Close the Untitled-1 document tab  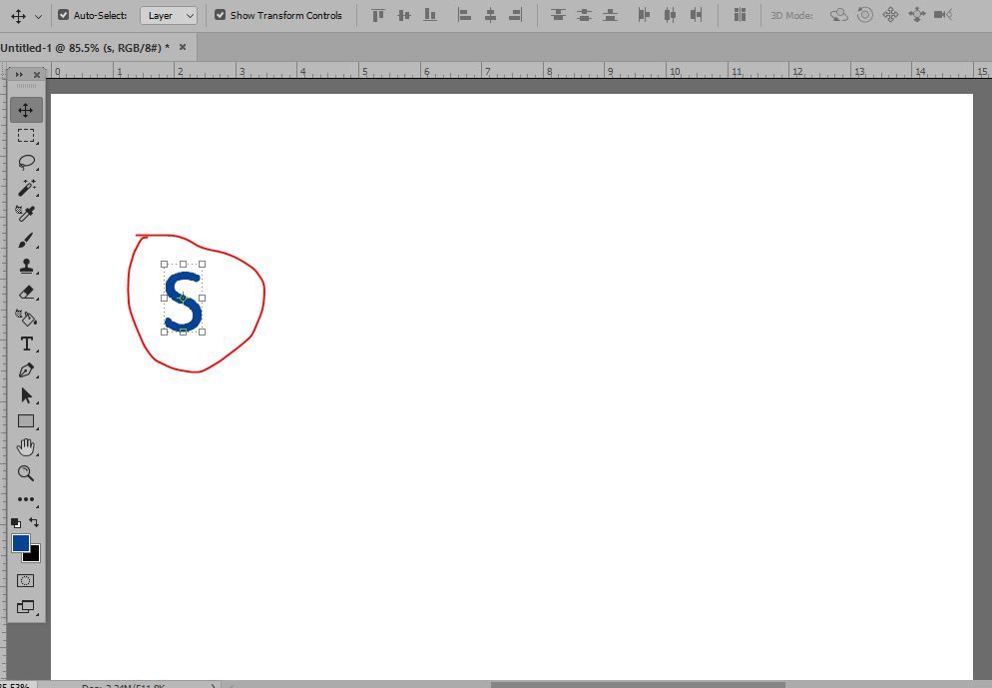click(183, 47)
